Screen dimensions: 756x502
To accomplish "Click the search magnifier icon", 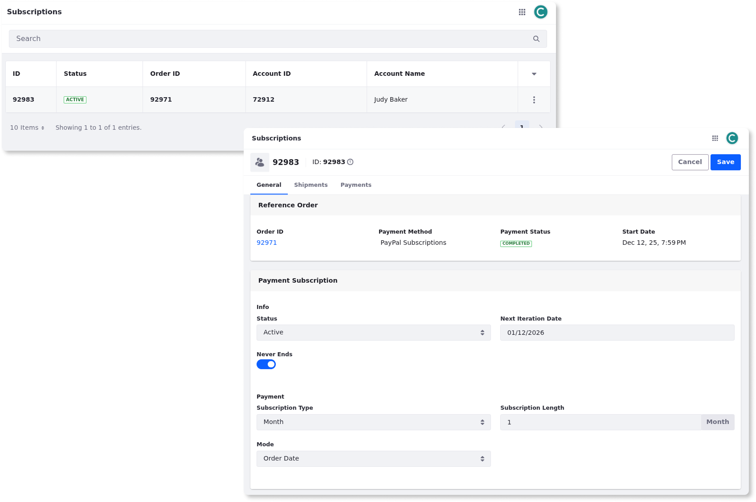I will (x=536, y=39).
